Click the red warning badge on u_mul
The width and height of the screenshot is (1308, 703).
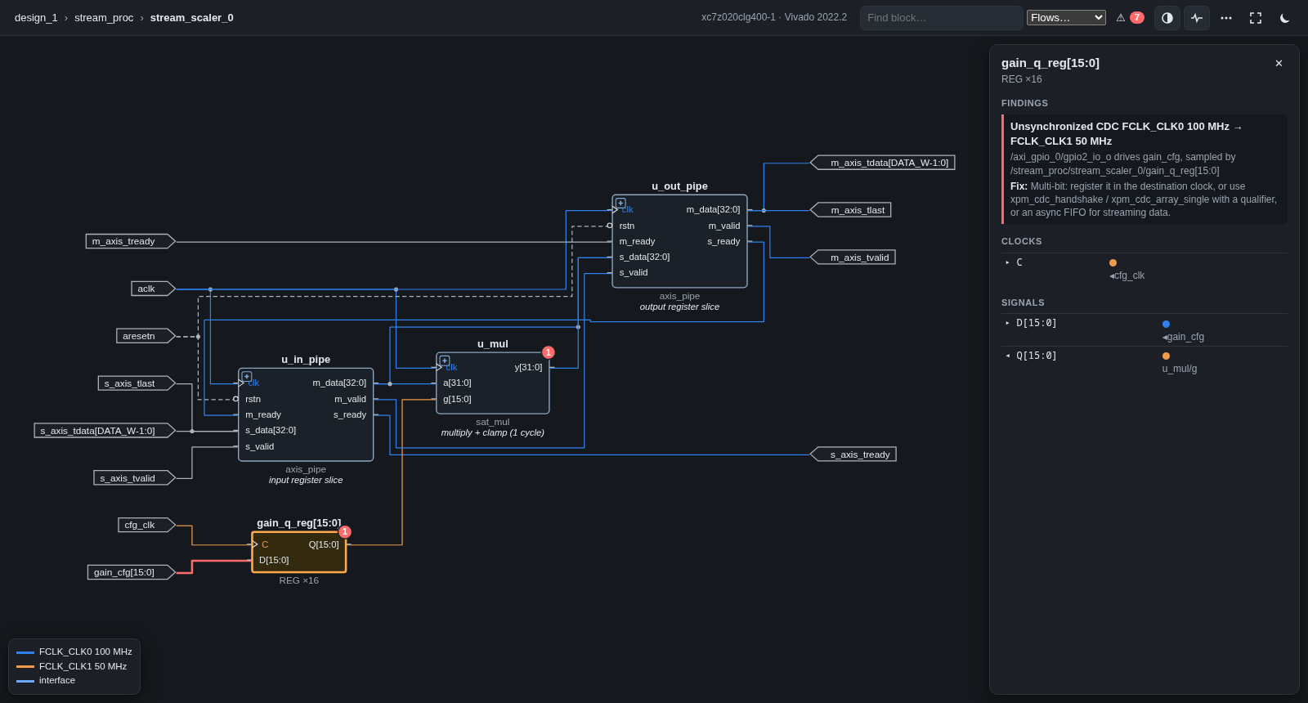549,352
